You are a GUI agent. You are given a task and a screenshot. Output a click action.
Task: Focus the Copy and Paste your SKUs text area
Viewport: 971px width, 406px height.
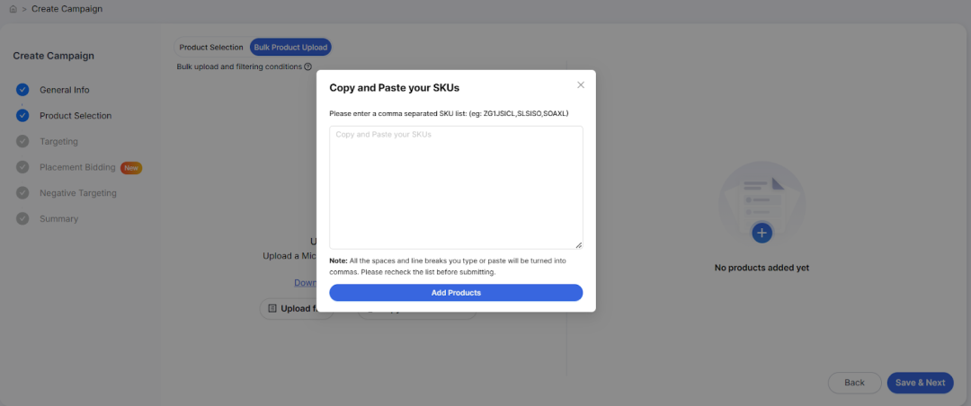tap(456, 187)
